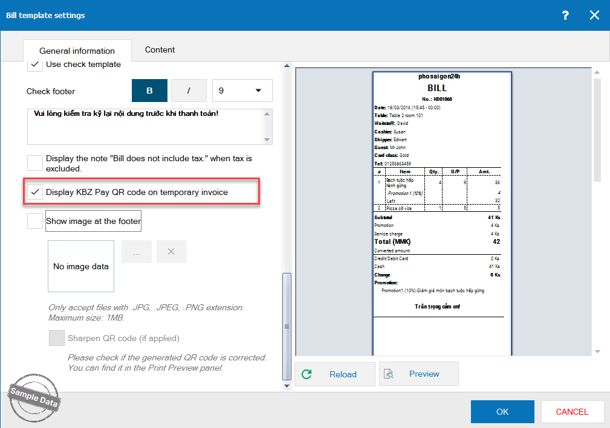Screen dimensions: 610x428
Task: Switch to the Content tab
Action: coord(160,50)
